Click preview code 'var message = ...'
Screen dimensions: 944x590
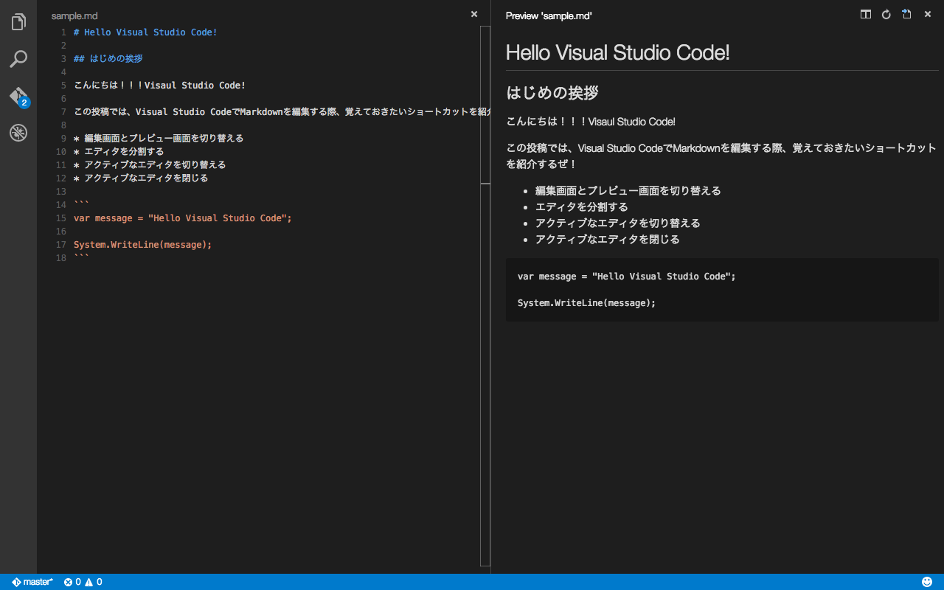coord(627,277)
